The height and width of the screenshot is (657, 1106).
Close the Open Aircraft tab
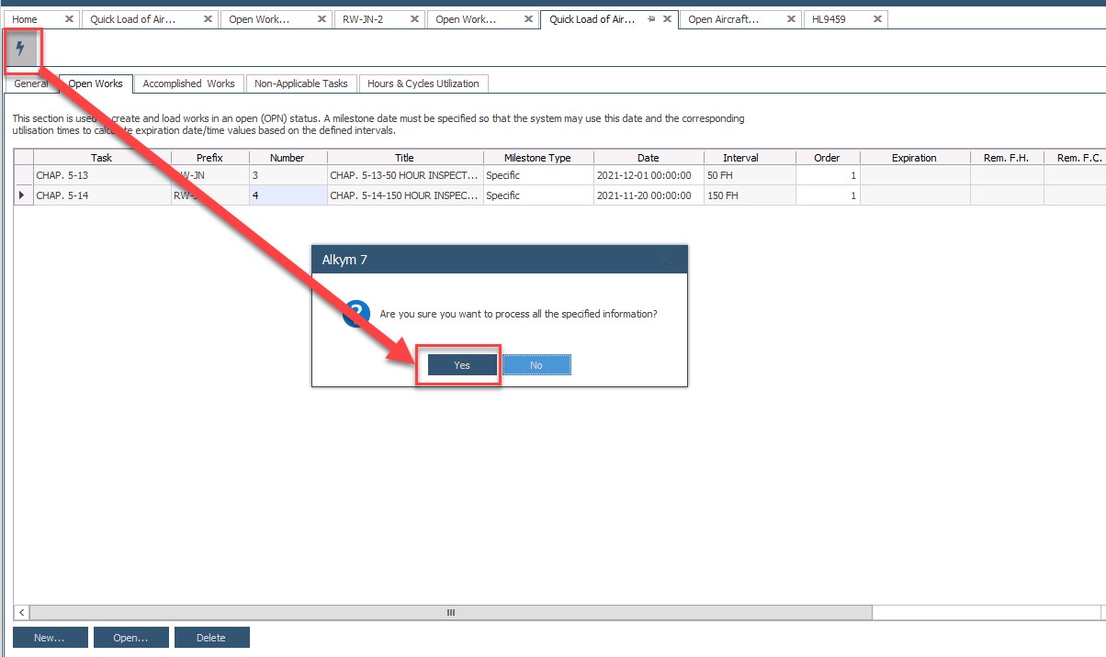point(789,19)
